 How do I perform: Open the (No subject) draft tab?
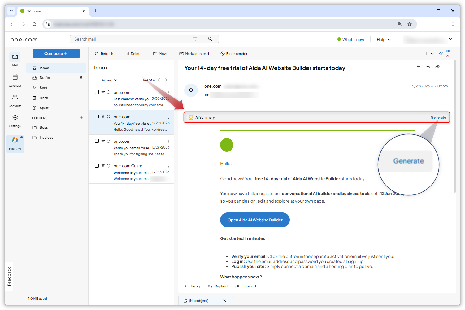[x=199, y=301]
